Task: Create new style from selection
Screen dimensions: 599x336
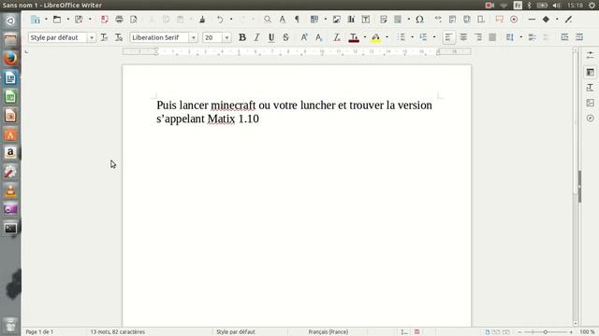Action: coord(119,37)
